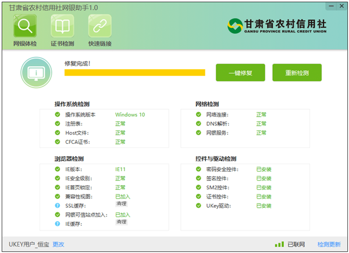Click the 更改 link next to UKEY用户
The height and width of the screenshot is (253, 349).
click(58, 244)
